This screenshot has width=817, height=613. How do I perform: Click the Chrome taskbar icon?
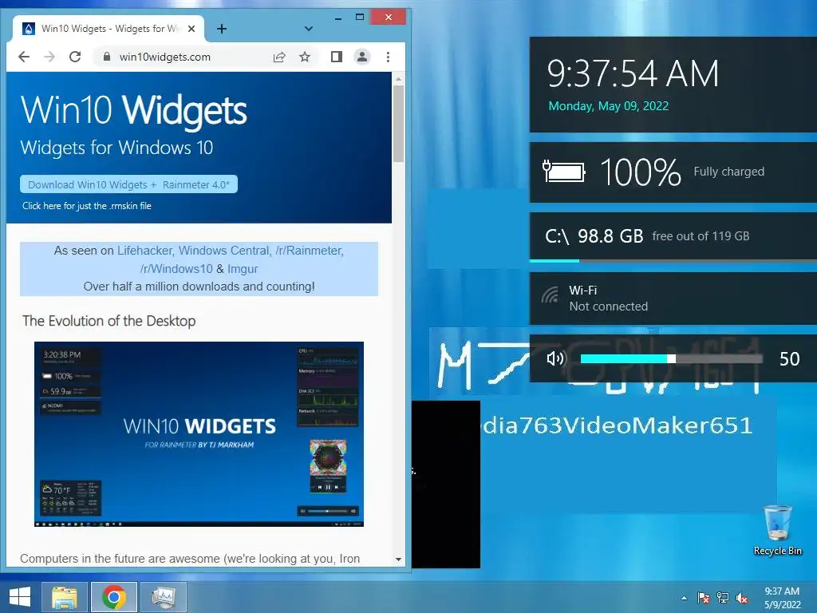[114, 597]
